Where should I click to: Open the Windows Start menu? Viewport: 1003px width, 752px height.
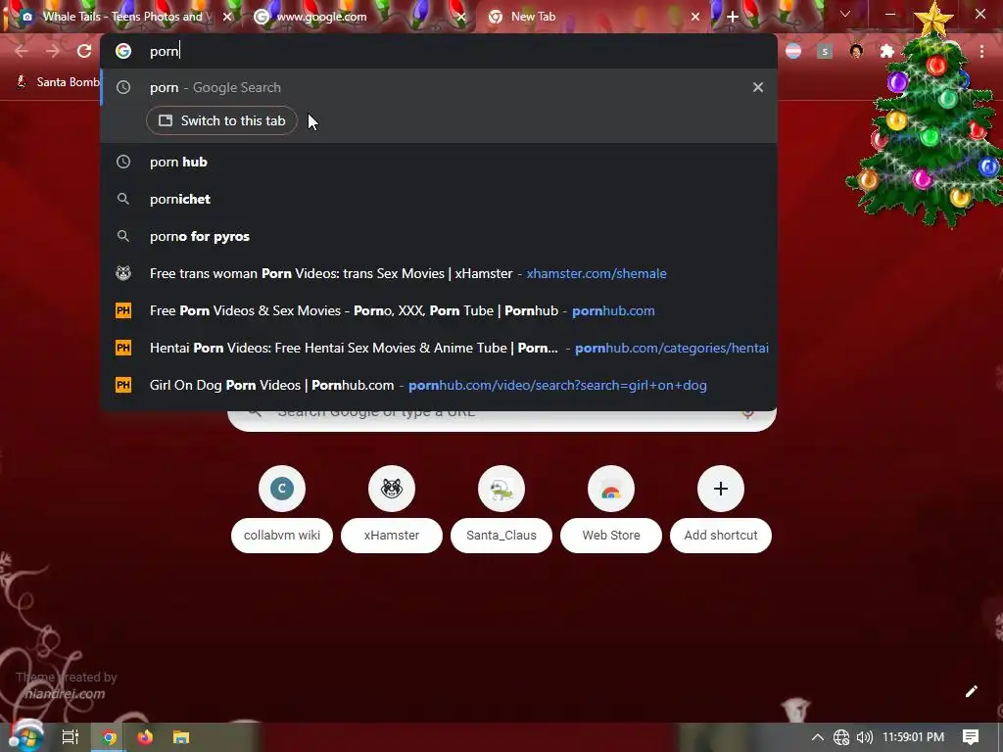tap(25, 737)
